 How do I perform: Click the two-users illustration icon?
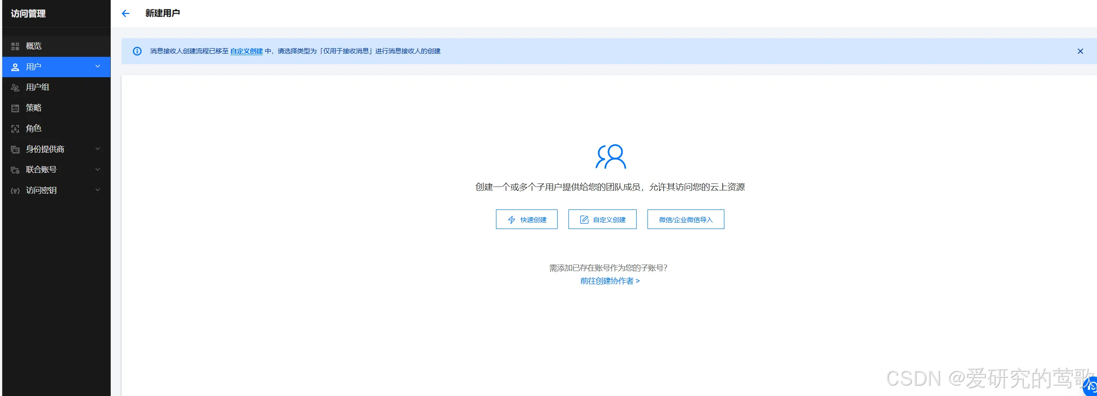click(x=611, y=157)
